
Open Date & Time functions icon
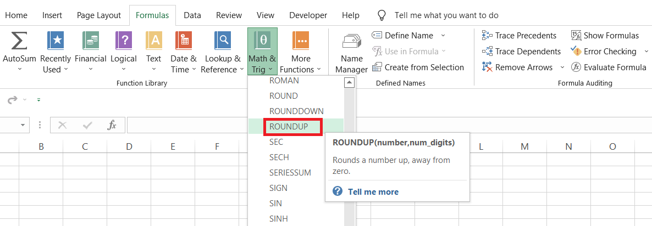tap(183, 41)
